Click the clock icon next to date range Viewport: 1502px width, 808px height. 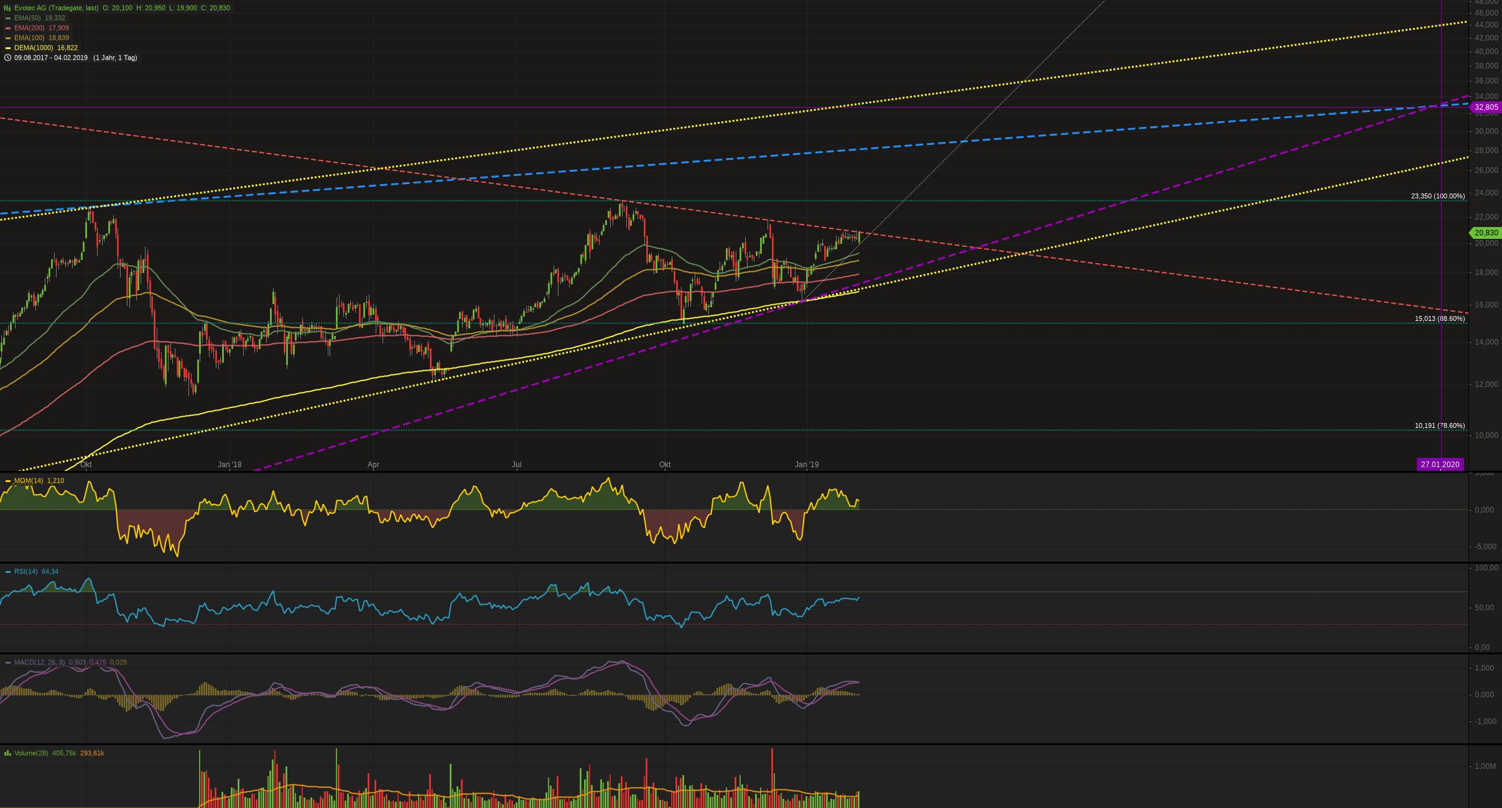pos(7,58)
